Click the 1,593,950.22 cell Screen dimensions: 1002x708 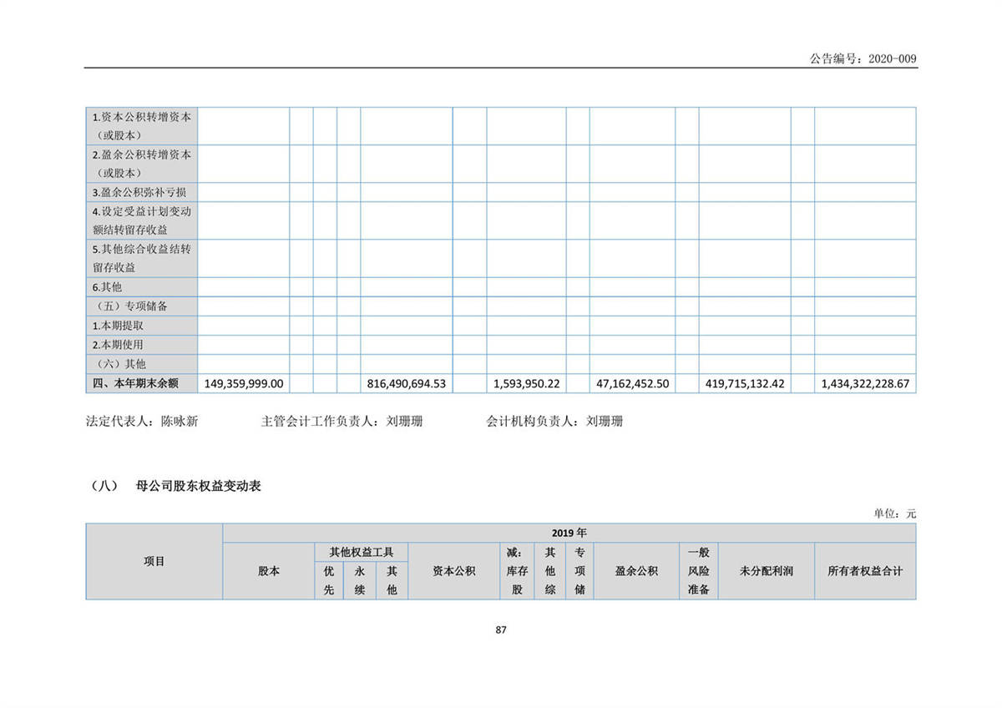point(526,384)
